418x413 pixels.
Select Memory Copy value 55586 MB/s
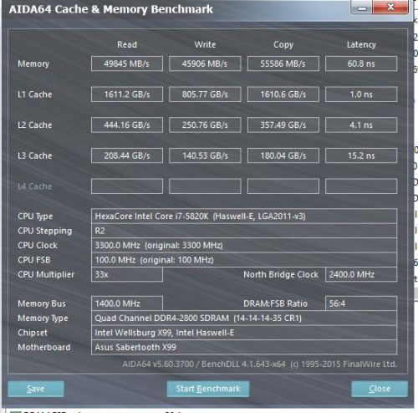coord(283,64)
